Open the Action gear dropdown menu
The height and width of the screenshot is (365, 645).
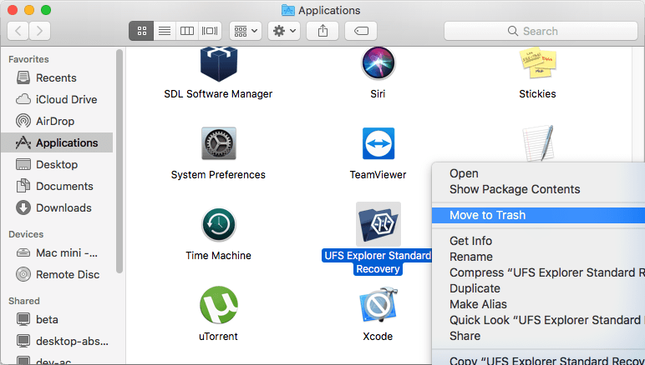[284, 31]
